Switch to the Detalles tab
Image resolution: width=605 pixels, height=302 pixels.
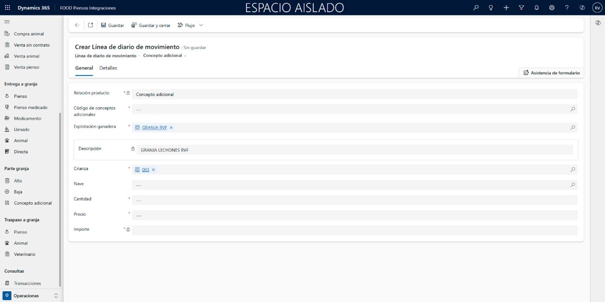tap(108, 68)
